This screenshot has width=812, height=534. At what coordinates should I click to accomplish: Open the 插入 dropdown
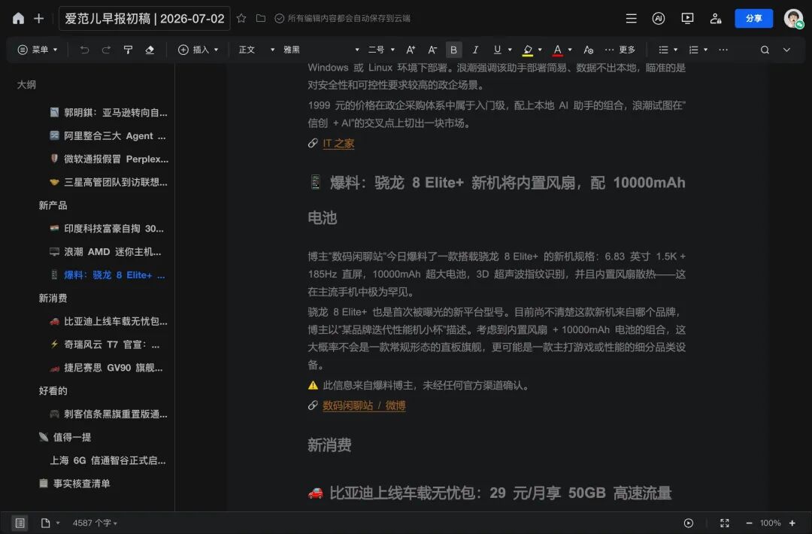[198, 50]
